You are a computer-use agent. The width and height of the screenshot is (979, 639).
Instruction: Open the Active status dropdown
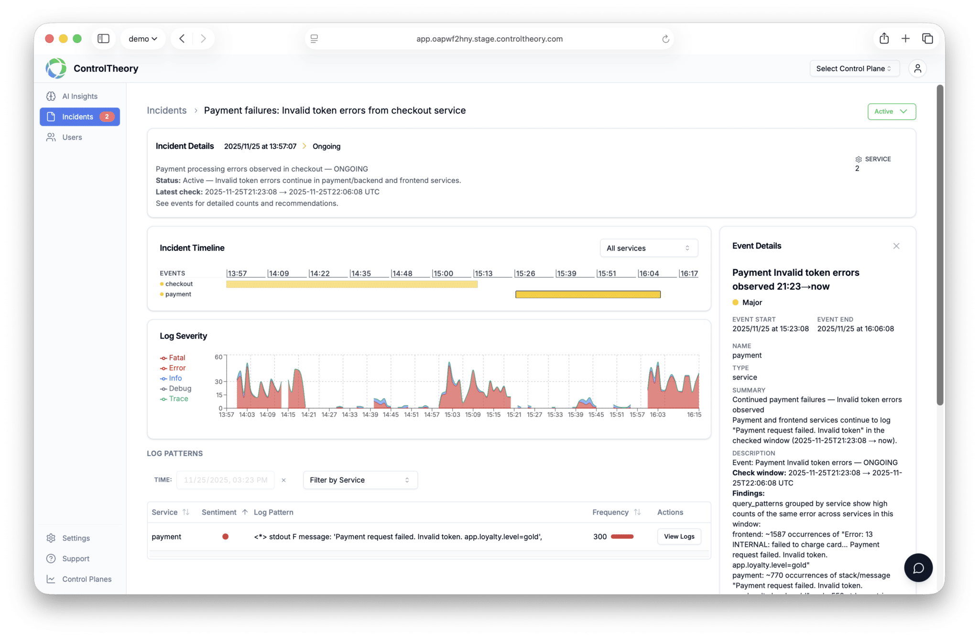pos(892,111)
